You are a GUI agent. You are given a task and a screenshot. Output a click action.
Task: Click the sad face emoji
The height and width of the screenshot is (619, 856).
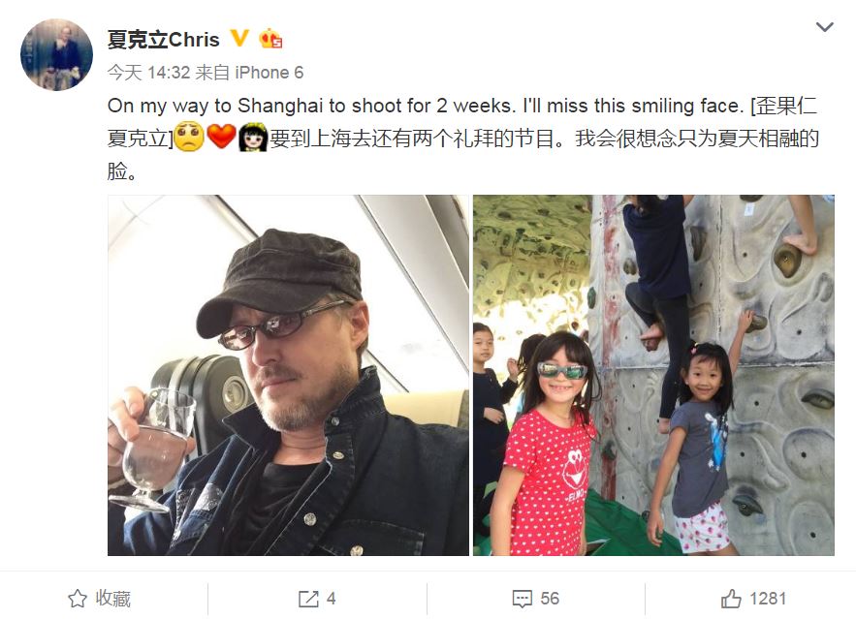point(189,137)
